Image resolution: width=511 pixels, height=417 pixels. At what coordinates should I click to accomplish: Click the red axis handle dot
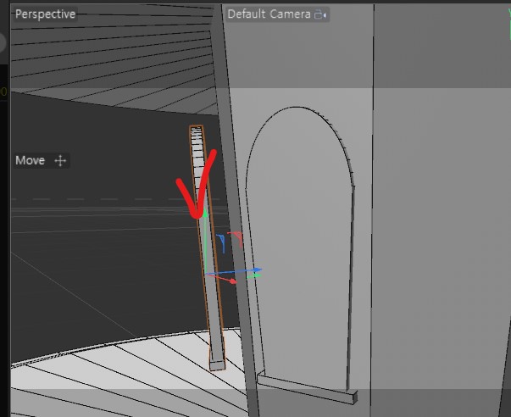[233, 281]
